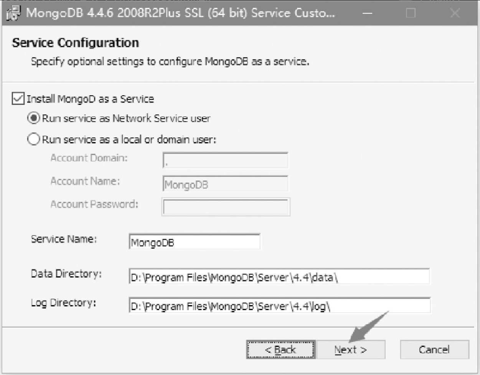Screen dimensions: 480x375
Task: Uncheck Install MongoD as a Service
Action: (x=18, y=99)
